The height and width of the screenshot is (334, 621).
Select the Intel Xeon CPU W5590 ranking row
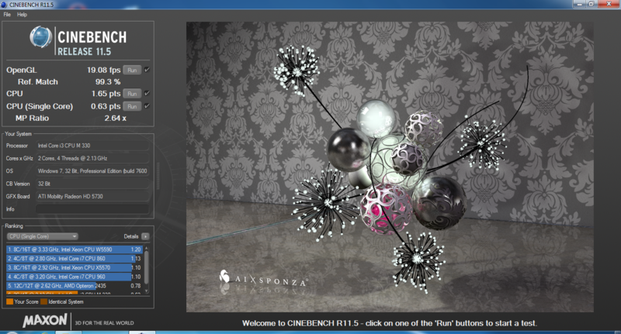(x=74, y=250)
